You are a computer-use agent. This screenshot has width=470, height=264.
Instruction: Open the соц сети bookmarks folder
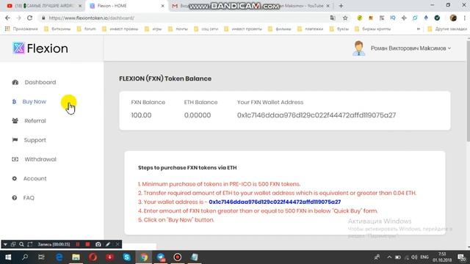click(x=206, y=29)
